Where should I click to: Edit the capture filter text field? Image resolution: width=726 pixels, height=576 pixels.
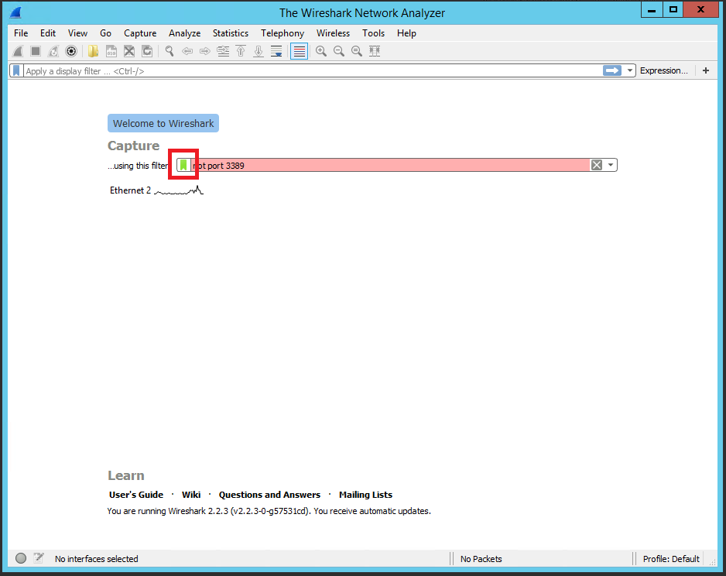click(x=391, y=166)
